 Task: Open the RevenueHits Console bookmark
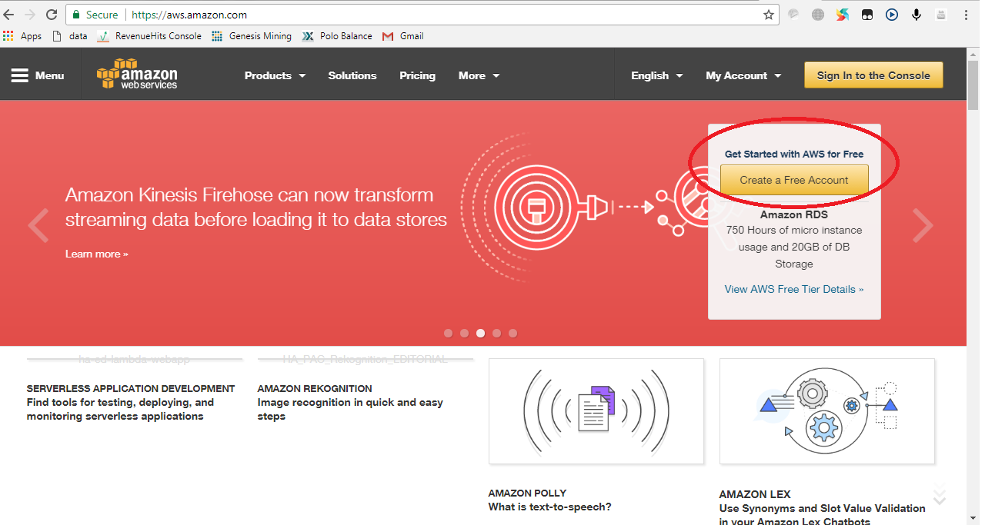coord(149,36)
